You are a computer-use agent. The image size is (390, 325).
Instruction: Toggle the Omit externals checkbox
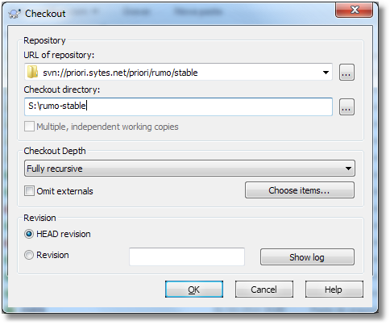(x=29, y=191)
